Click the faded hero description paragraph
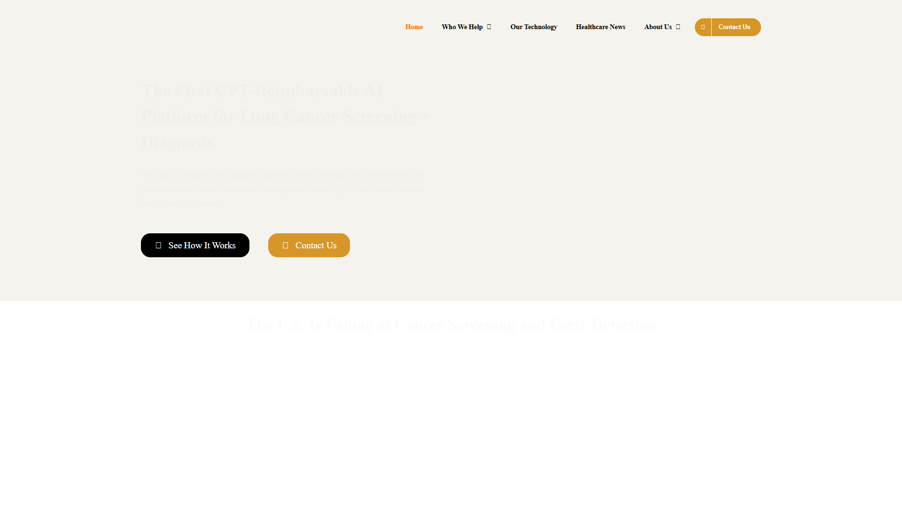 [282, 189]
